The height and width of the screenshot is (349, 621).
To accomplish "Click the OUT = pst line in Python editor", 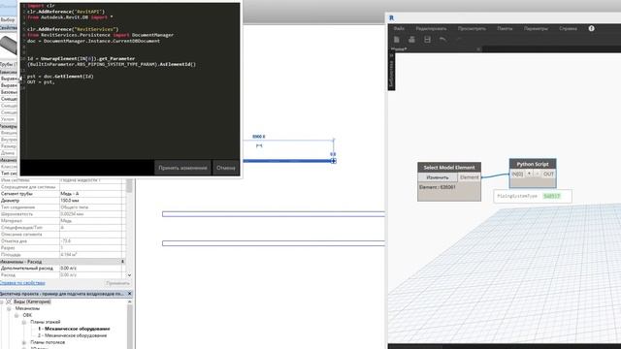I will pyautogui.click(x=41, y=81).
